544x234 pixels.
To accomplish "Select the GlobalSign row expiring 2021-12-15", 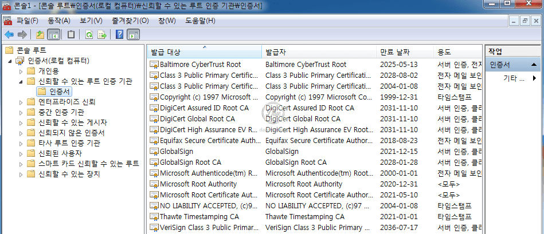I will point(315,152).
